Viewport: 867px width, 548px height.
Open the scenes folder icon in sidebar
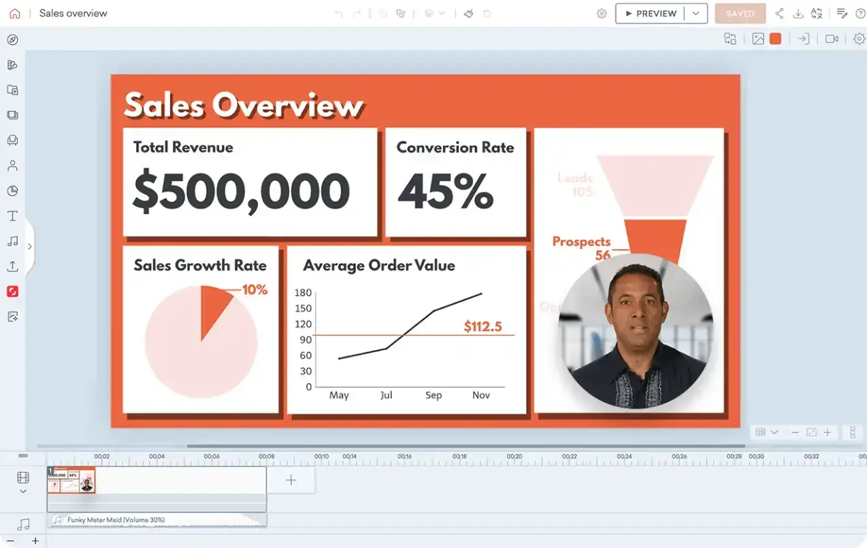(x=12, y=90)
